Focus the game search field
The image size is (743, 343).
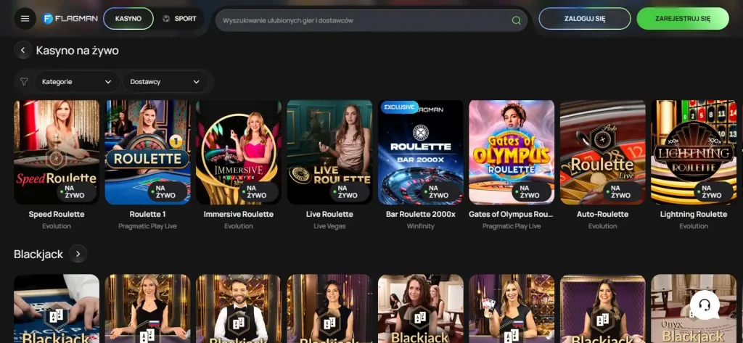[371, 20]
